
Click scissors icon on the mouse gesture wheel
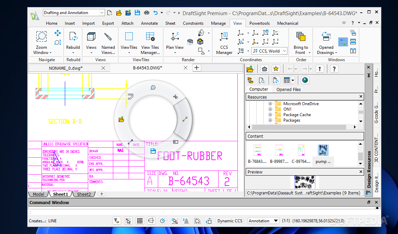pyautogui.click(x=175, y=97)
